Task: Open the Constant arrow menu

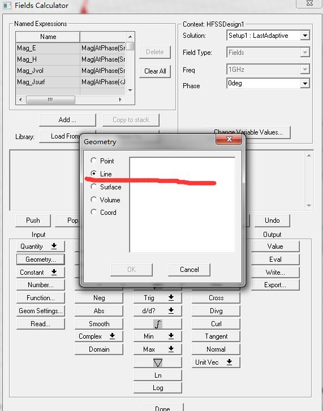Action: coord(40,272)
